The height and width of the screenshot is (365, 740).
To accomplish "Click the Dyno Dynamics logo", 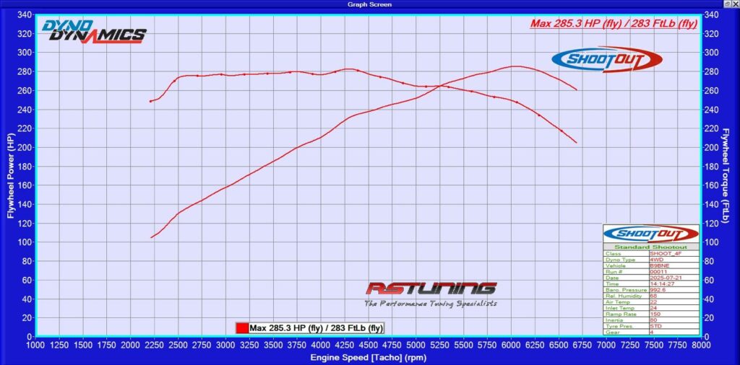I will click(93, 32).
